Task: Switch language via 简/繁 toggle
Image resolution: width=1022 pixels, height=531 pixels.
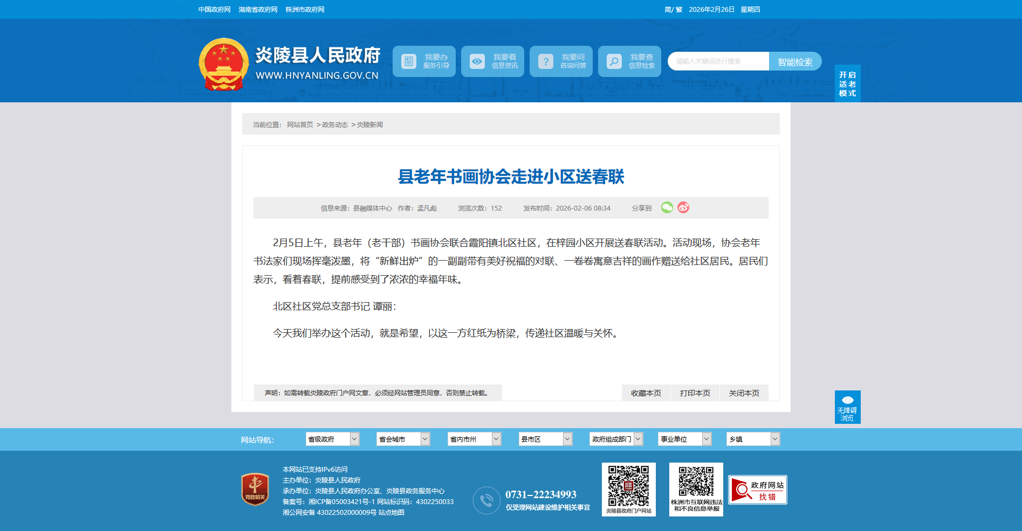Action: point(673,10)
